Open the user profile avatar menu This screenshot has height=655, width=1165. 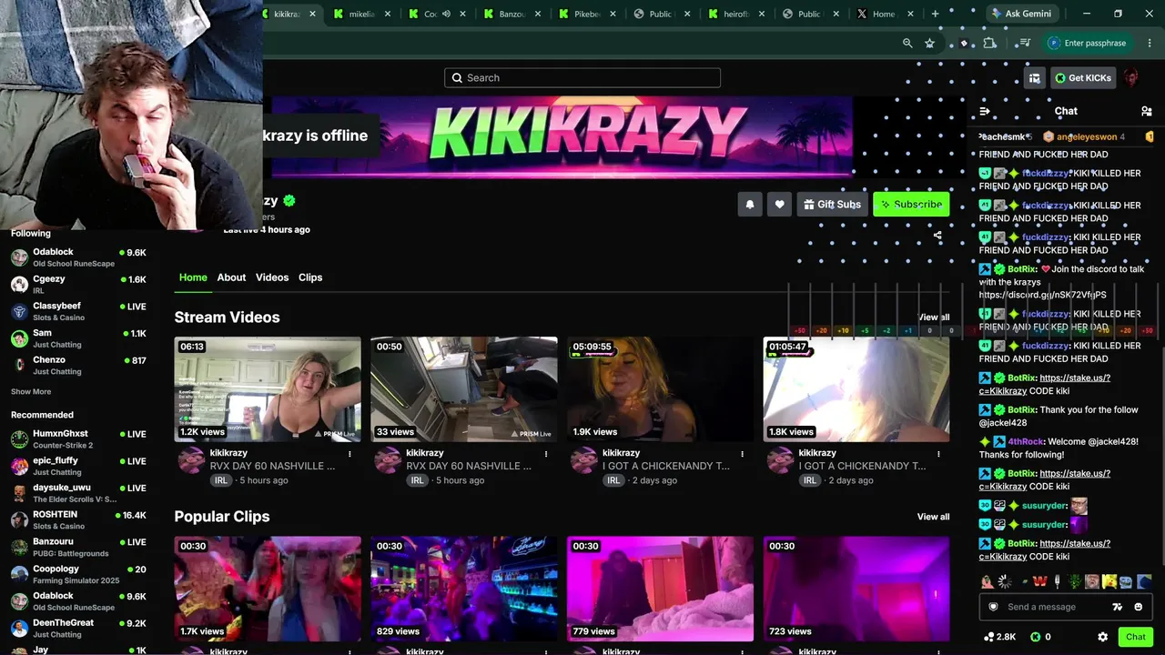tap(1131, 78)
